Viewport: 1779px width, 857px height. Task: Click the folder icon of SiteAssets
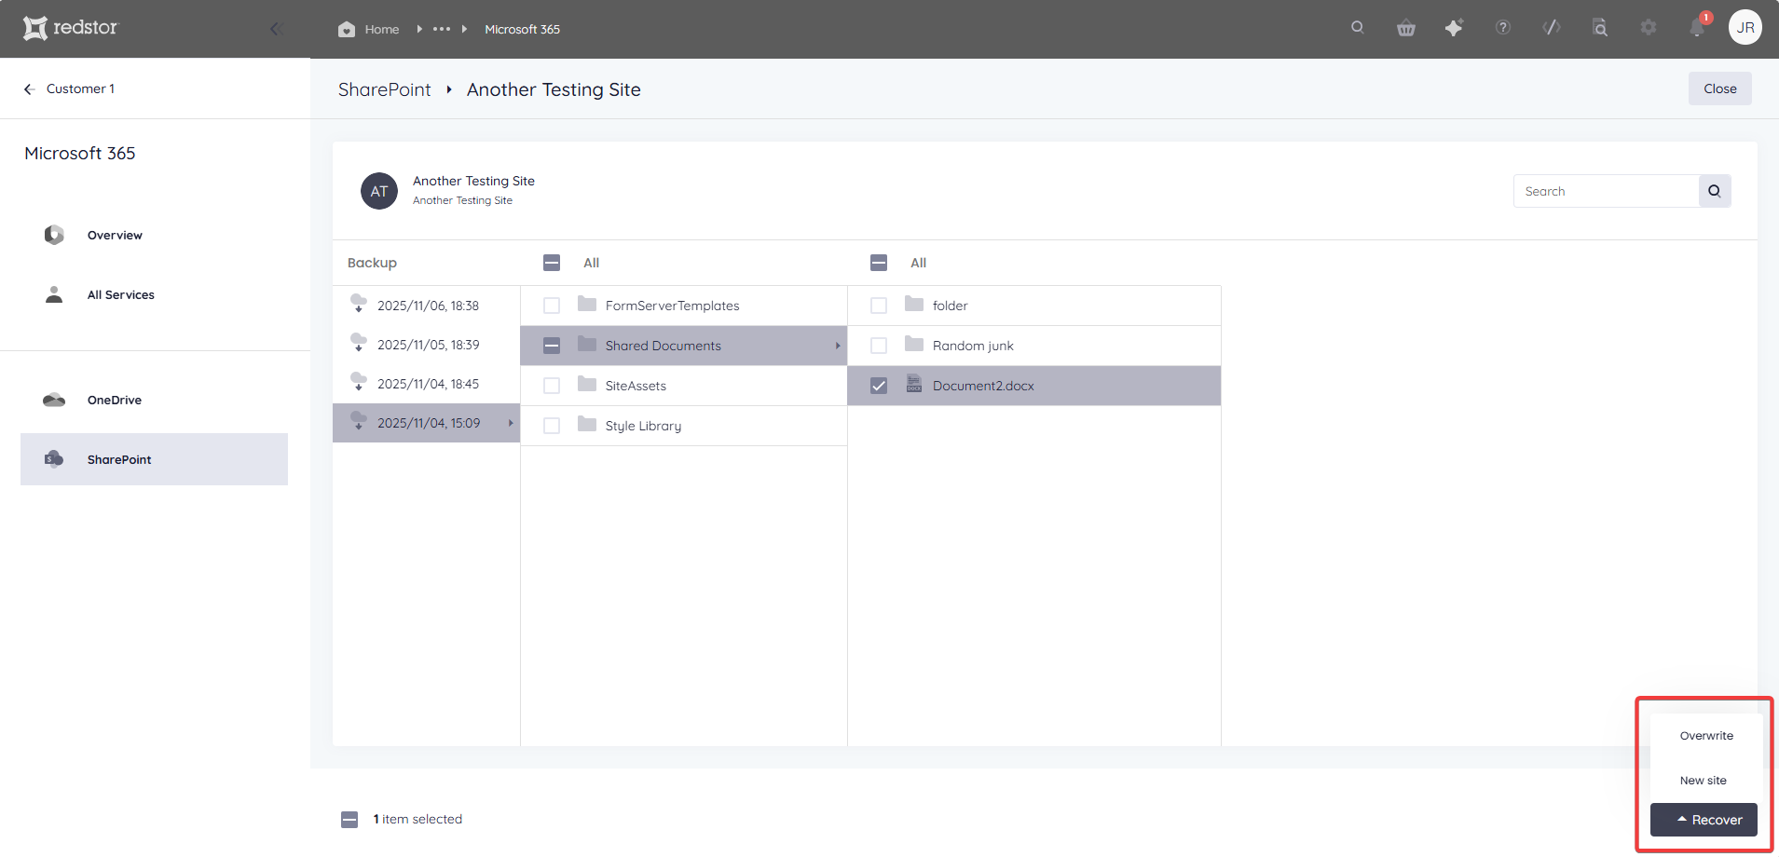click(587, 384)
